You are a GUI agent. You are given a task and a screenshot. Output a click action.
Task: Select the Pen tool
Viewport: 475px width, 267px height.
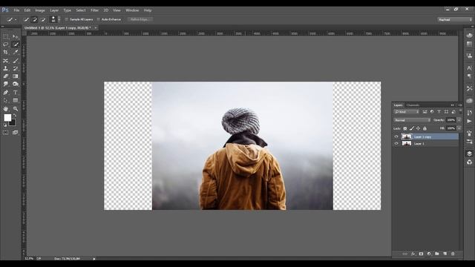6,92
